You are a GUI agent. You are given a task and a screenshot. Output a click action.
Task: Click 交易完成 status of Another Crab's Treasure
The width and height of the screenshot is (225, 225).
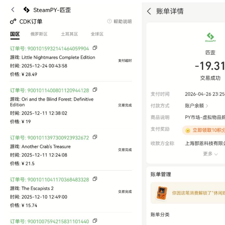coord(125,150)
